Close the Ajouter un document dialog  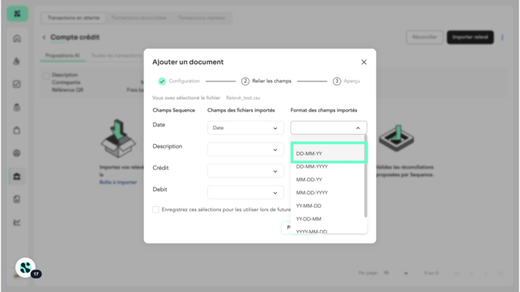point(364,62)
